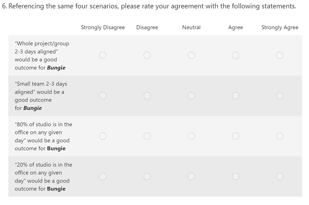This screenshot has height=205, width=309.
Task: Select Neutral for 80% of studio statement
Action: click(191, 136)
